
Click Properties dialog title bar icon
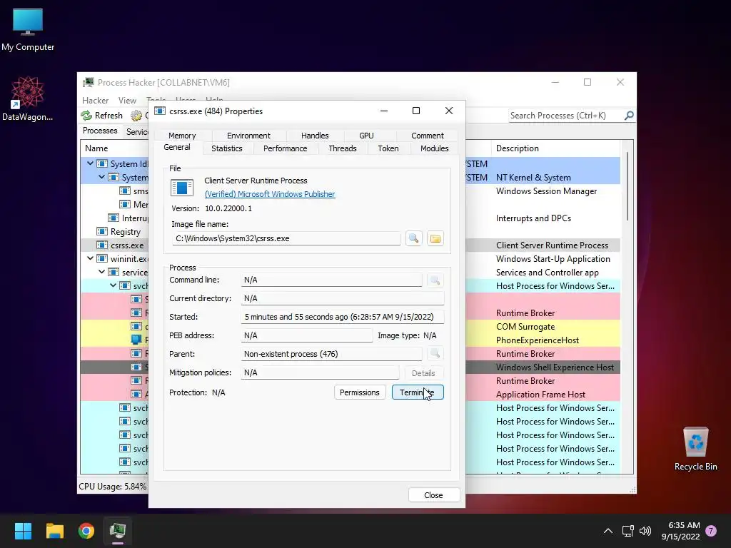pyautogui.click(x=160, y=111)
